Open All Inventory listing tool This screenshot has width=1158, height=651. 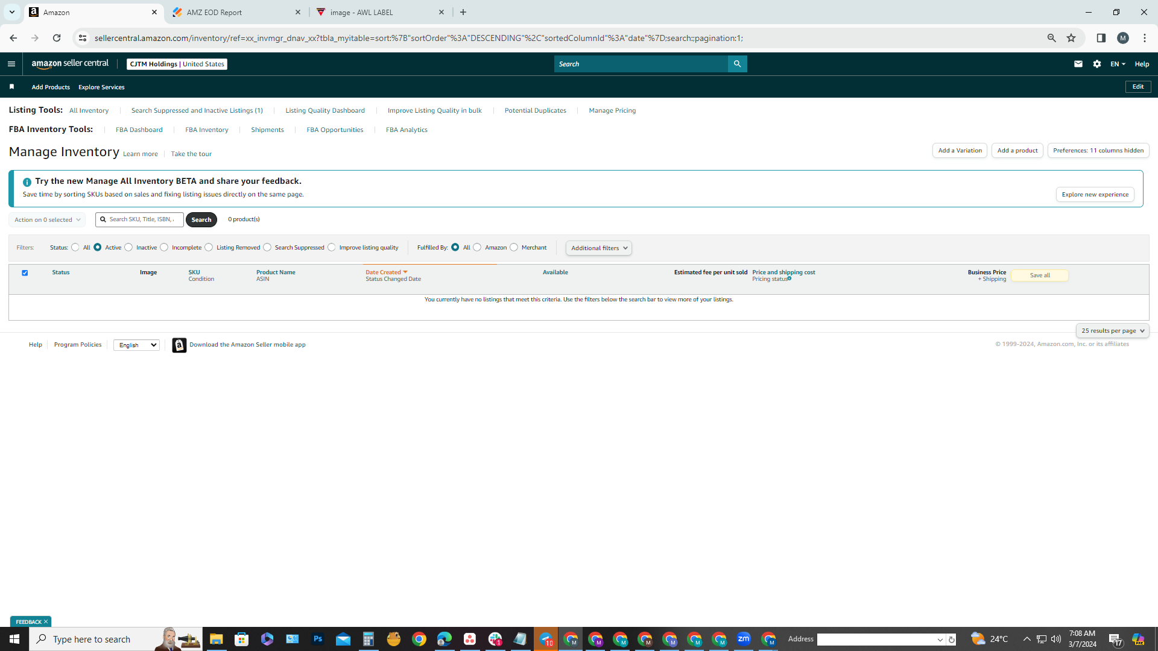(x=89, y=110)
